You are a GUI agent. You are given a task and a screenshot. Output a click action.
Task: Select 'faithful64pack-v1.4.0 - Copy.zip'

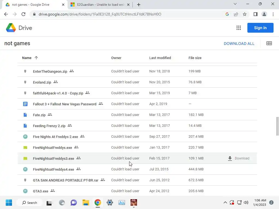[x=58, y=93]
